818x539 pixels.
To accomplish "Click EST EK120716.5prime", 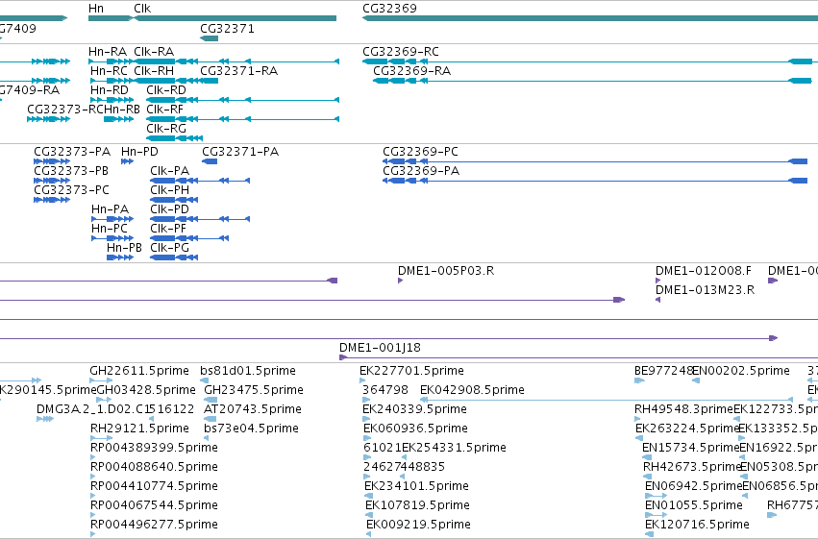I will point(698,525).
